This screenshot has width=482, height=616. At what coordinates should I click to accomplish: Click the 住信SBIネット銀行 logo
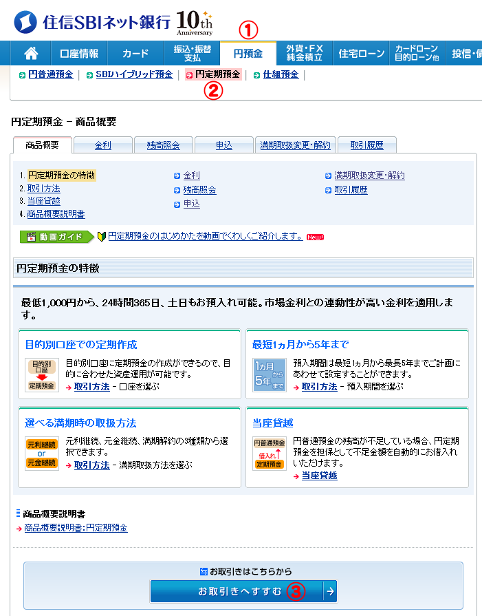(92, 22)
